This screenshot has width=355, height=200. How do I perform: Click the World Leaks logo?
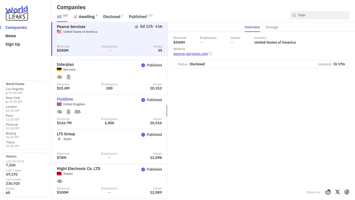[17, 13]
